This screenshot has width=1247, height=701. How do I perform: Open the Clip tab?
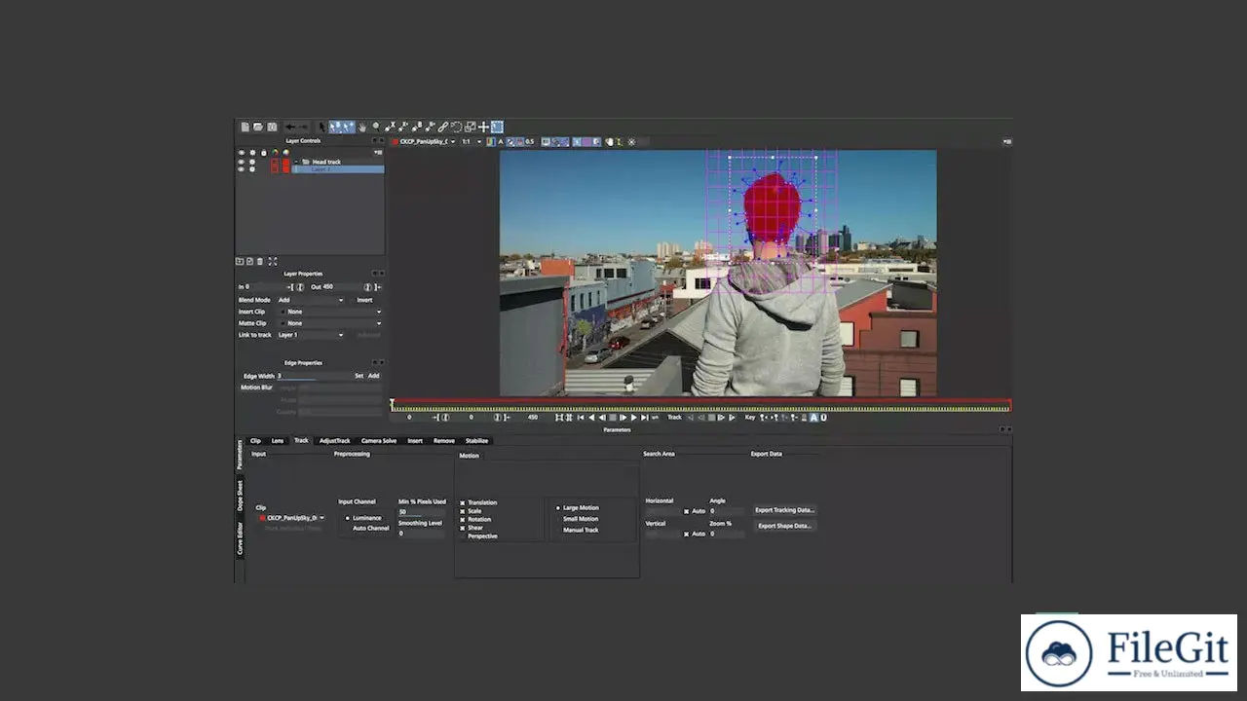[x=255, y=441]
